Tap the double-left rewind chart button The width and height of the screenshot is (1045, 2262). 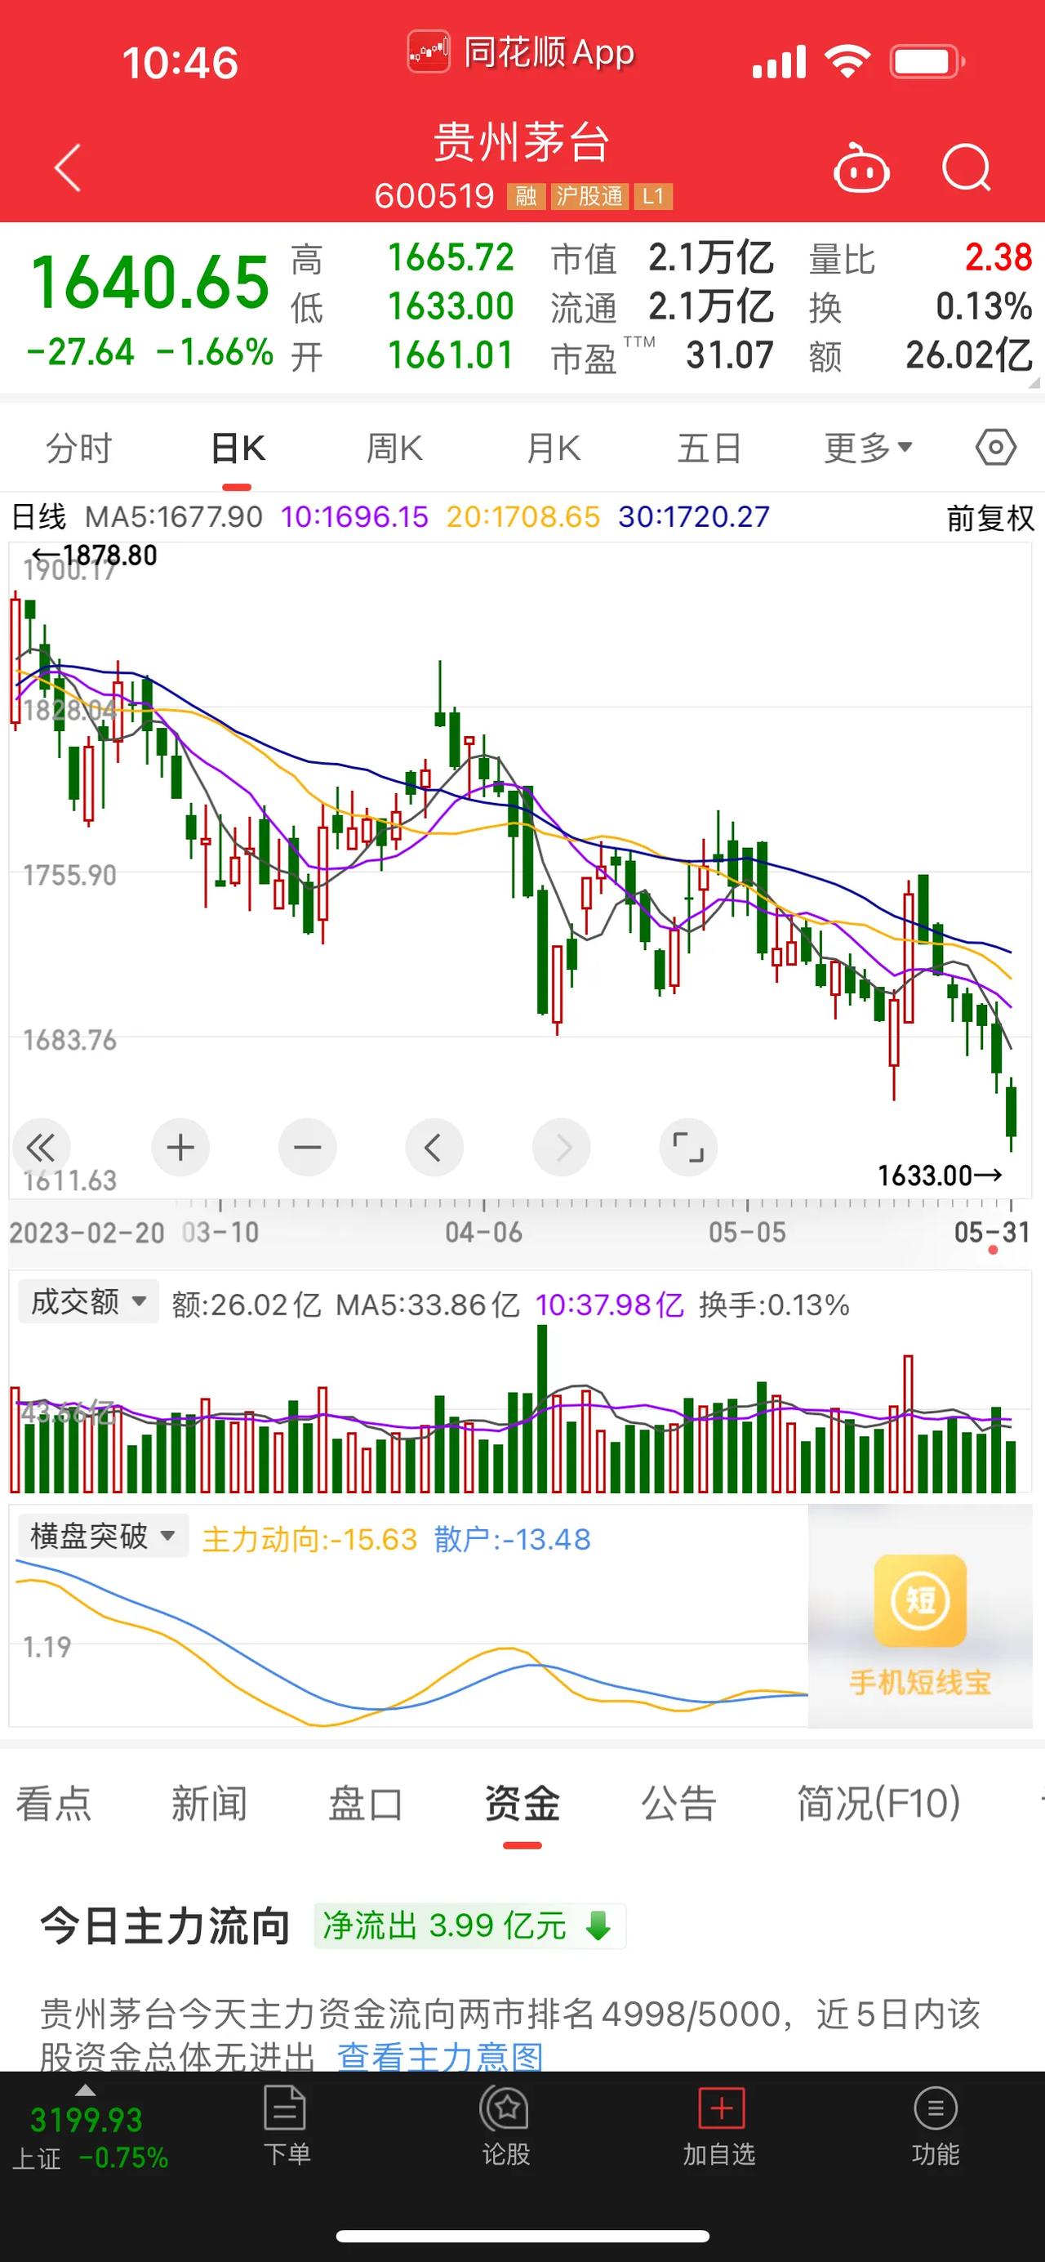click(40, 1147)
